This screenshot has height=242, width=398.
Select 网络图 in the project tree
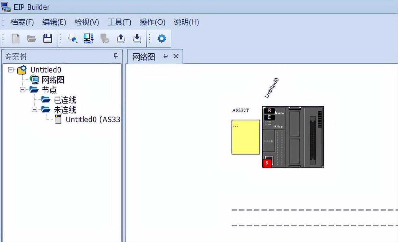(x=53, y=80)
